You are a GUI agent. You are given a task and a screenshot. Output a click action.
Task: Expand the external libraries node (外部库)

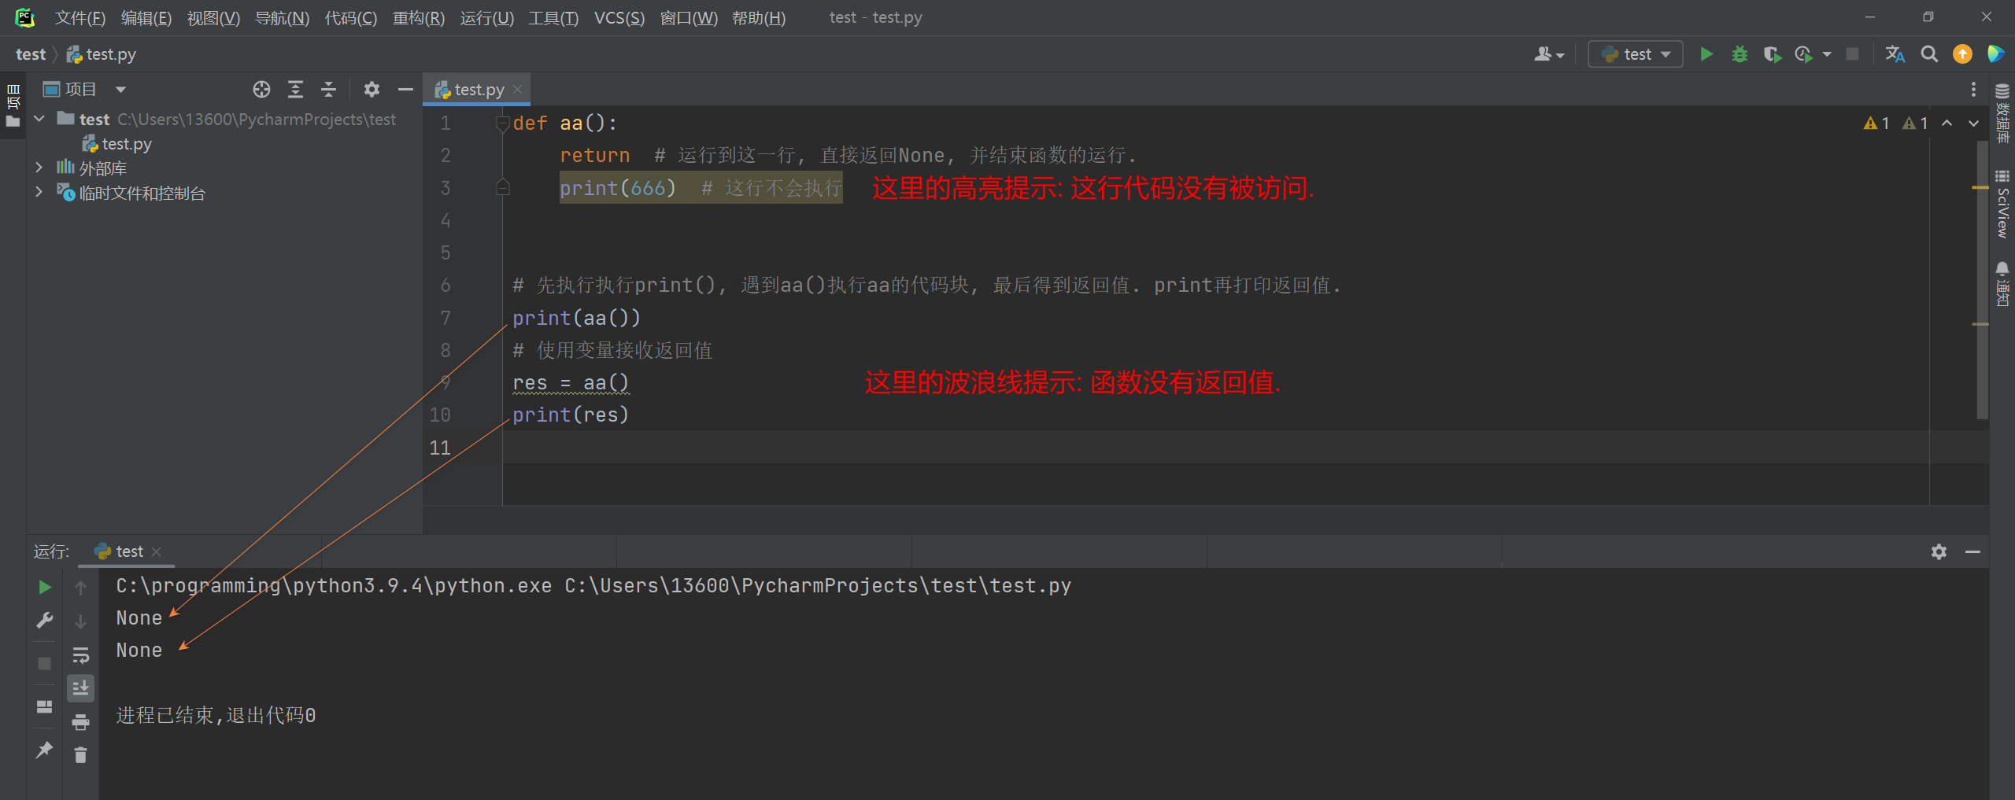pyautogui.click(x=39, y=168)
